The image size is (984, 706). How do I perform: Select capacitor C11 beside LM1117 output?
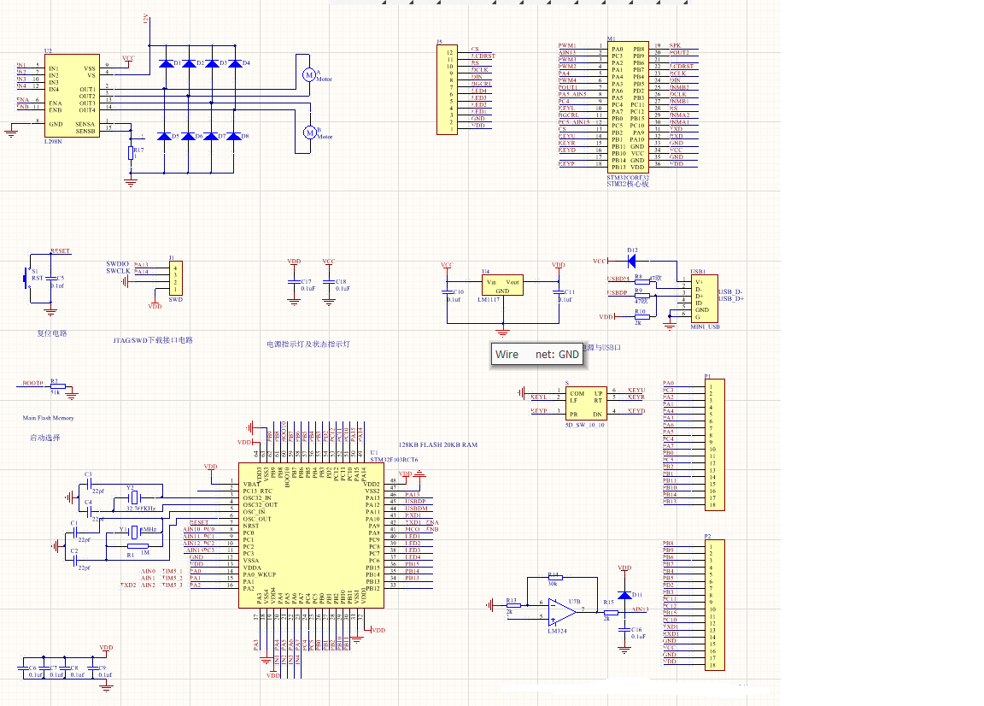pyautogui.click(x=559, y=292)
